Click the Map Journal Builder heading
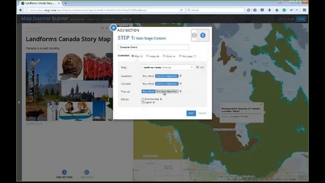Viewport: 325px width, 183px height. point(45,18)
